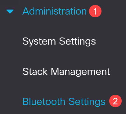Click the blue downward arrow icon

pyautogui.click(x=10, y=11)
